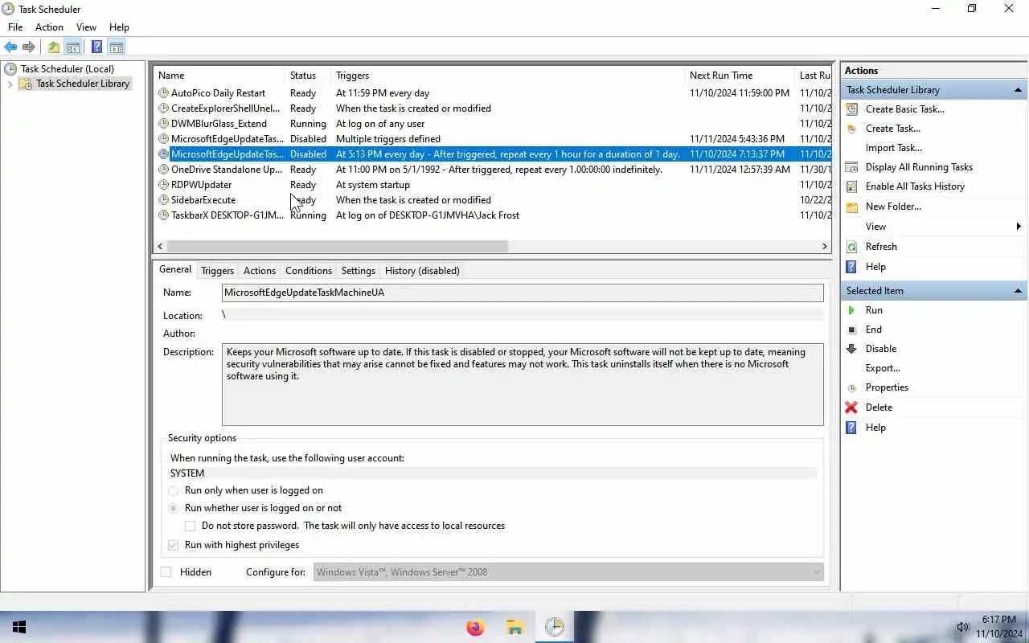Open the Windows Start menu
Image resolution: width=1029 pixels, height=643 pixels.
coord(19,627)
